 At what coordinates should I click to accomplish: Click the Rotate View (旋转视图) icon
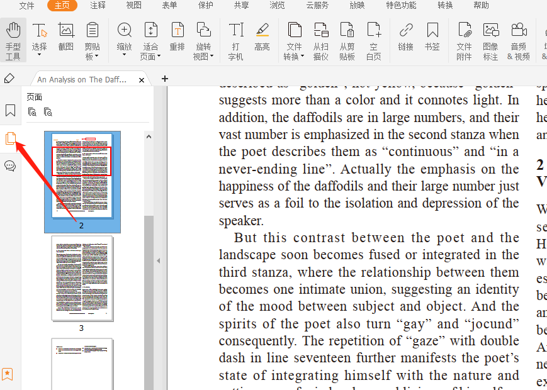203,30
